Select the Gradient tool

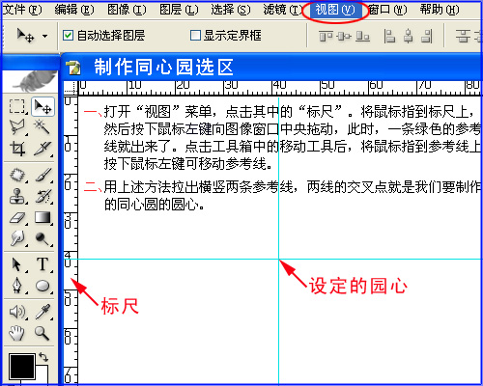coord(43,218)
